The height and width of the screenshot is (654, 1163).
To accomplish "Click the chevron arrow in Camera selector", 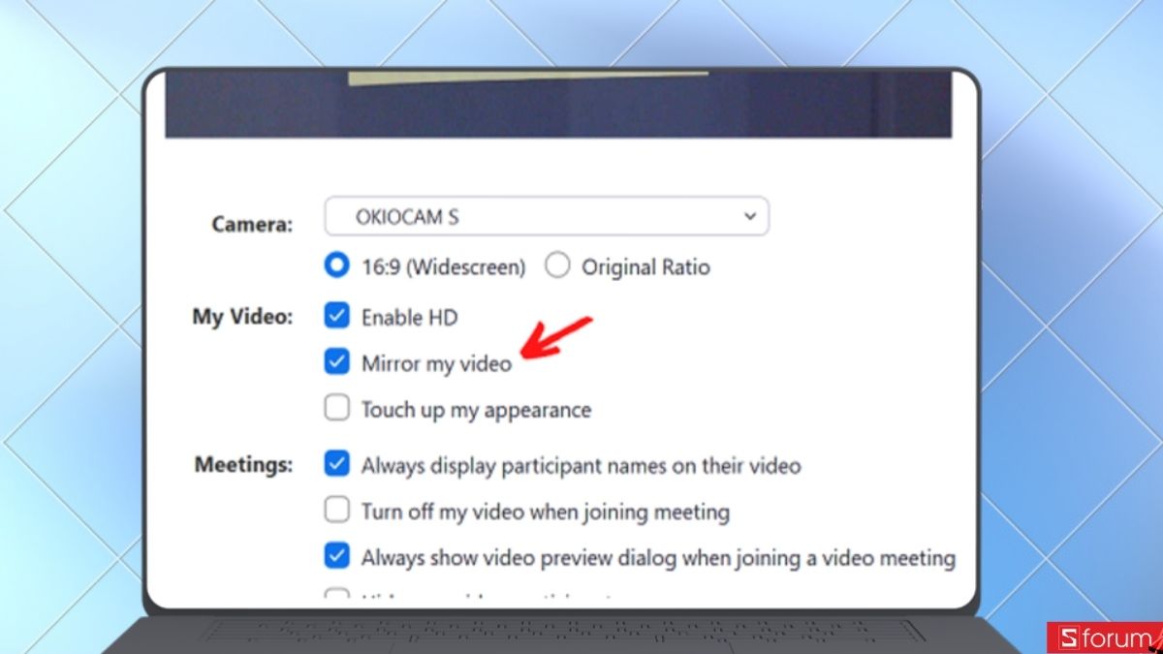I will pos(749,217).
